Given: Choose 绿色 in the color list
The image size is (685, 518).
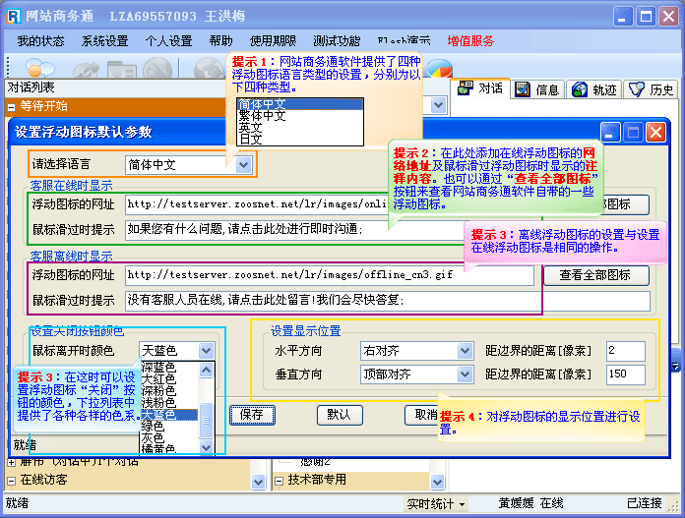Looking at the screenshot, I should 152,427.
